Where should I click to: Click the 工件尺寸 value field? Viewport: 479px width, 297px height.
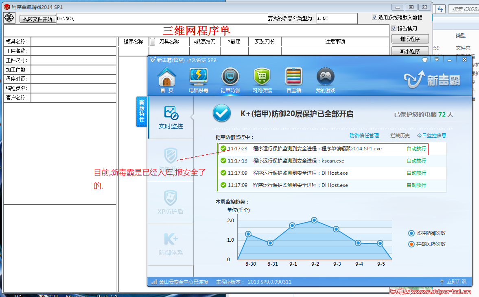[x=73, y=61]
